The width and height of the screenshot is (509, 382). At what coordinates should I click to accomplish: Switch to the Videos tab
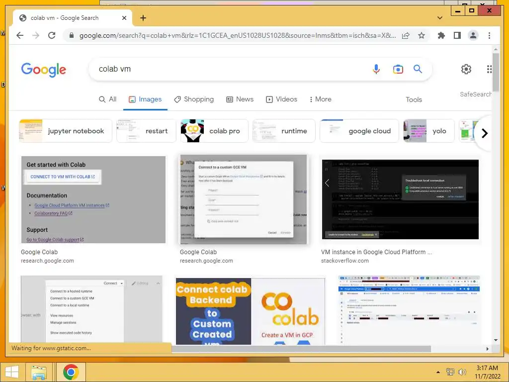(281, 99)
